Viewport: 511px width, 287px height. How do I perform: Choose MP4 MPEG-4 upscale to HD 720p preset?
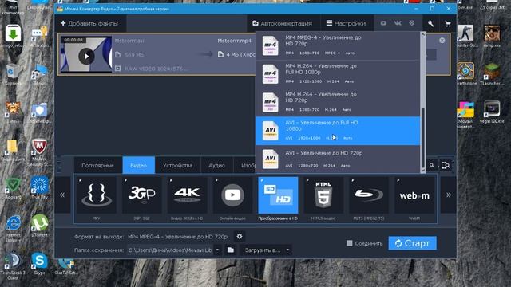338,45
